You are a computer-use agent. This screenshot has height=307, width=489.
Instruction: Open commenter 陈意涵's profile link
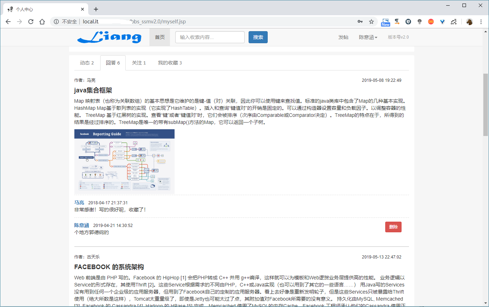coord(81,225)
